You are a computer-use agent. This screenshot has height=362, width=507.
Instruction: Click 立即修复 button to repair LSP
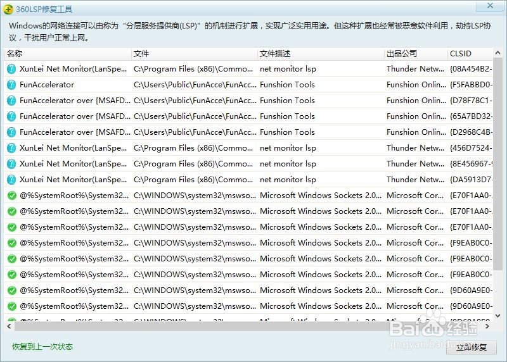tap(472, 347)
